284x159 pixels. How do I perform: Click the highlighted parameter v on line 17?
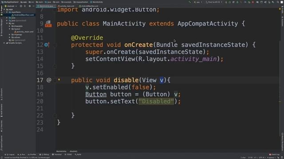click(162, 80)
